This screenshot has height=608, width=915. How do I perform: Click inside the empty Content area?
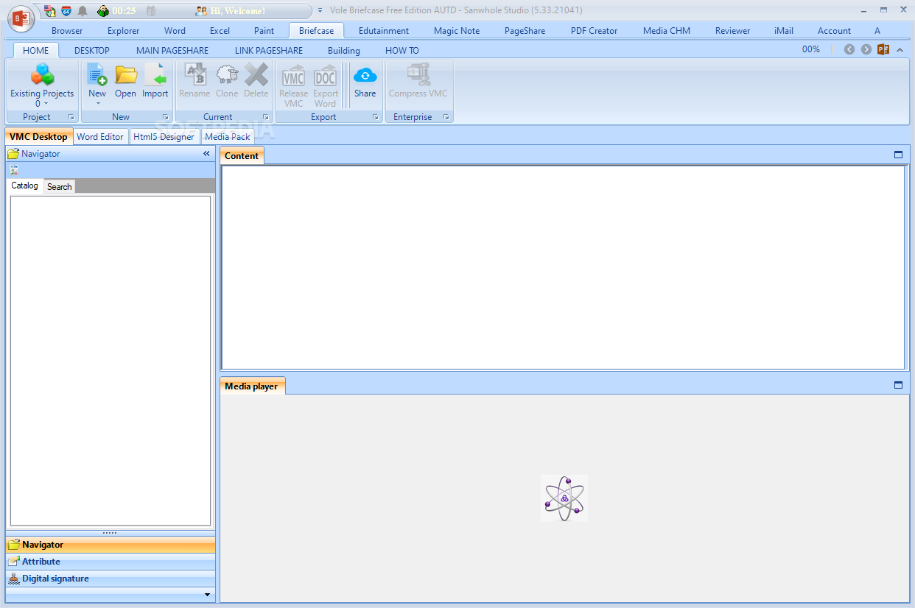click(563, 268)
